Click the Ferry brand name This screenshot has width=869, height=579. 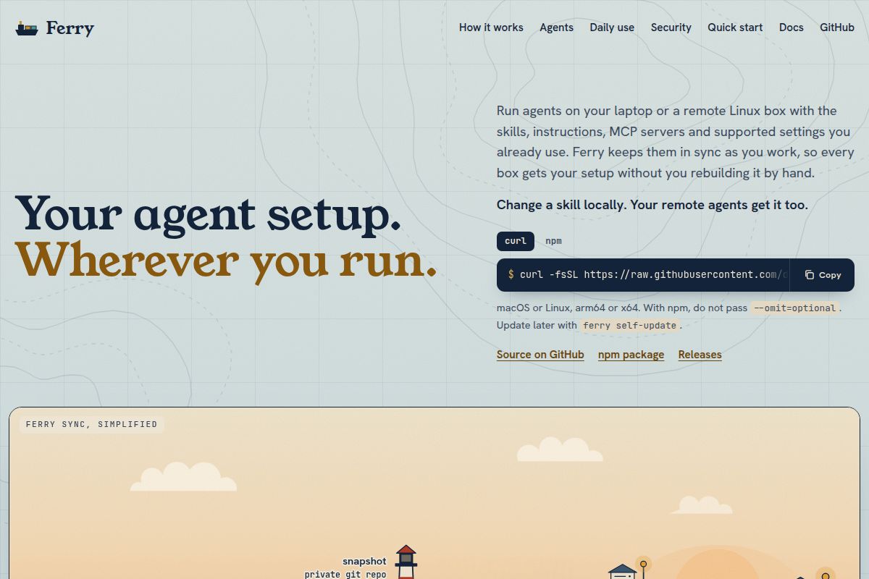point(70,28)
